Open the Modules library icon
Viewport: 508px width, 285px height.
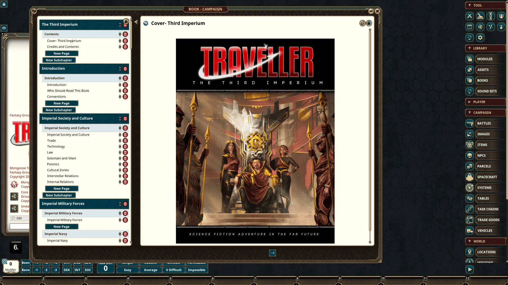point(469,59)
